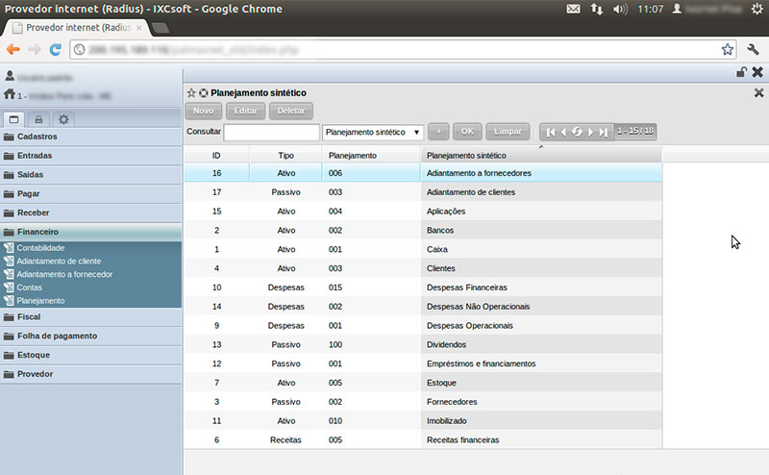Expand the Receber menu folder
This screenshot has height=475, width=769.
90,212
